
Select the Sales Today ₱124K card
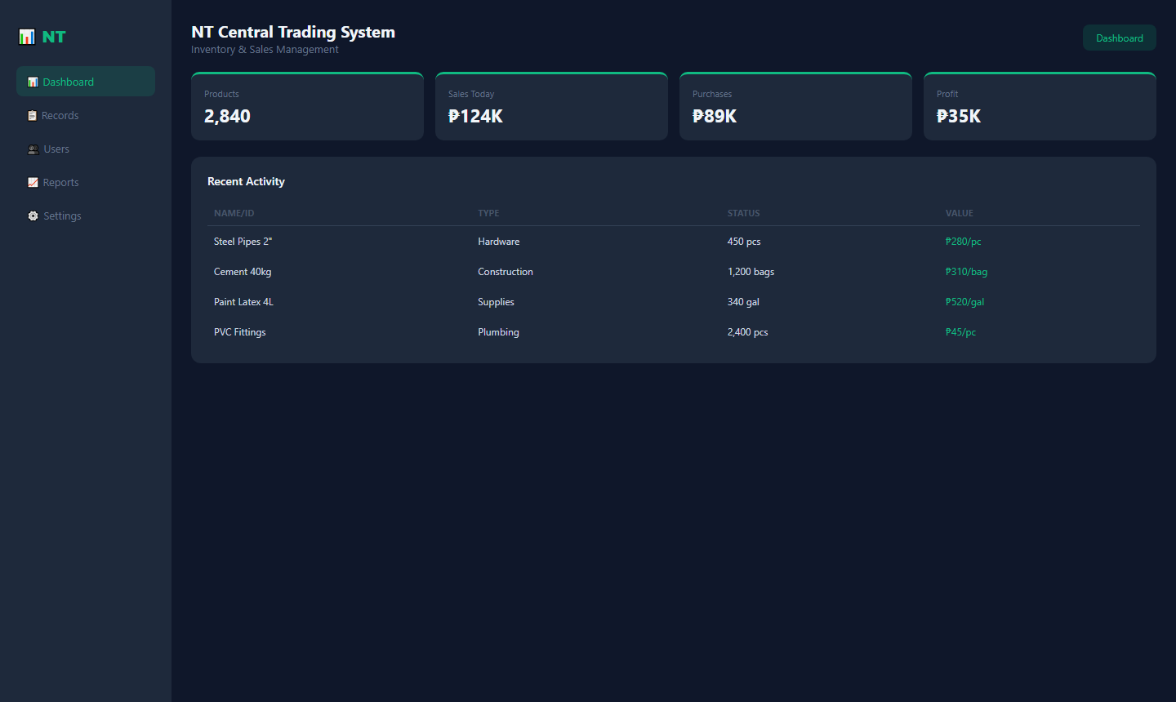click(551, 106)
